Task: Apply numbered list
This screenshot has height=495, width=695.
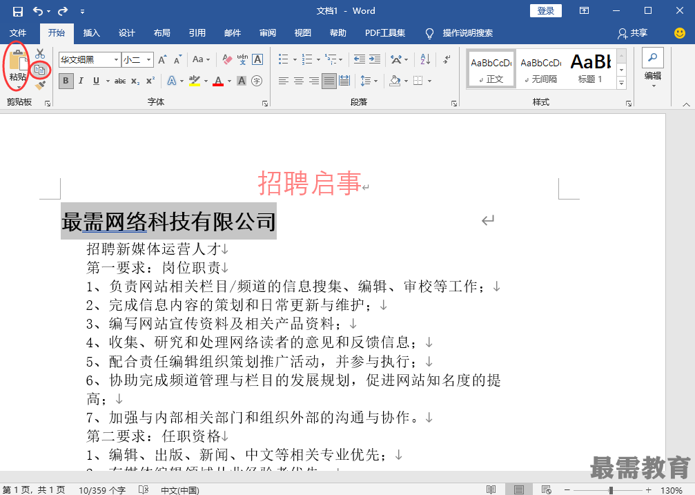Action: click(306, 59)
